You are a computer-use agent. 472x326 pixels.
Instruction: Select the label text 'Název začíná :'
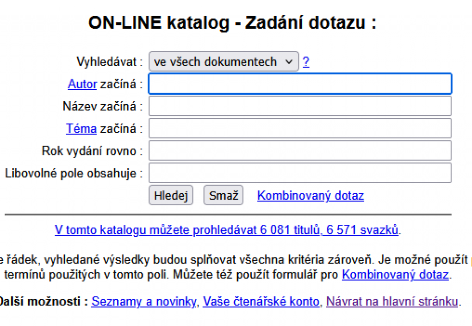coord(103,106)
